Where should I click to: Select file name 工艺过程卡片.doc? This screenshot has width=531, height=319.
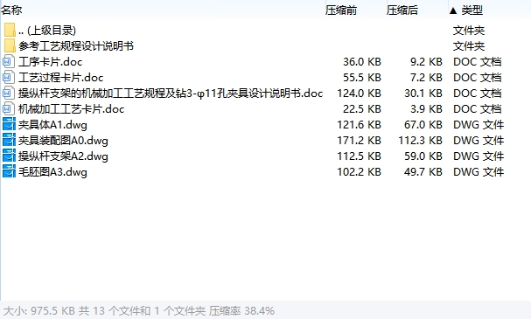61,78
